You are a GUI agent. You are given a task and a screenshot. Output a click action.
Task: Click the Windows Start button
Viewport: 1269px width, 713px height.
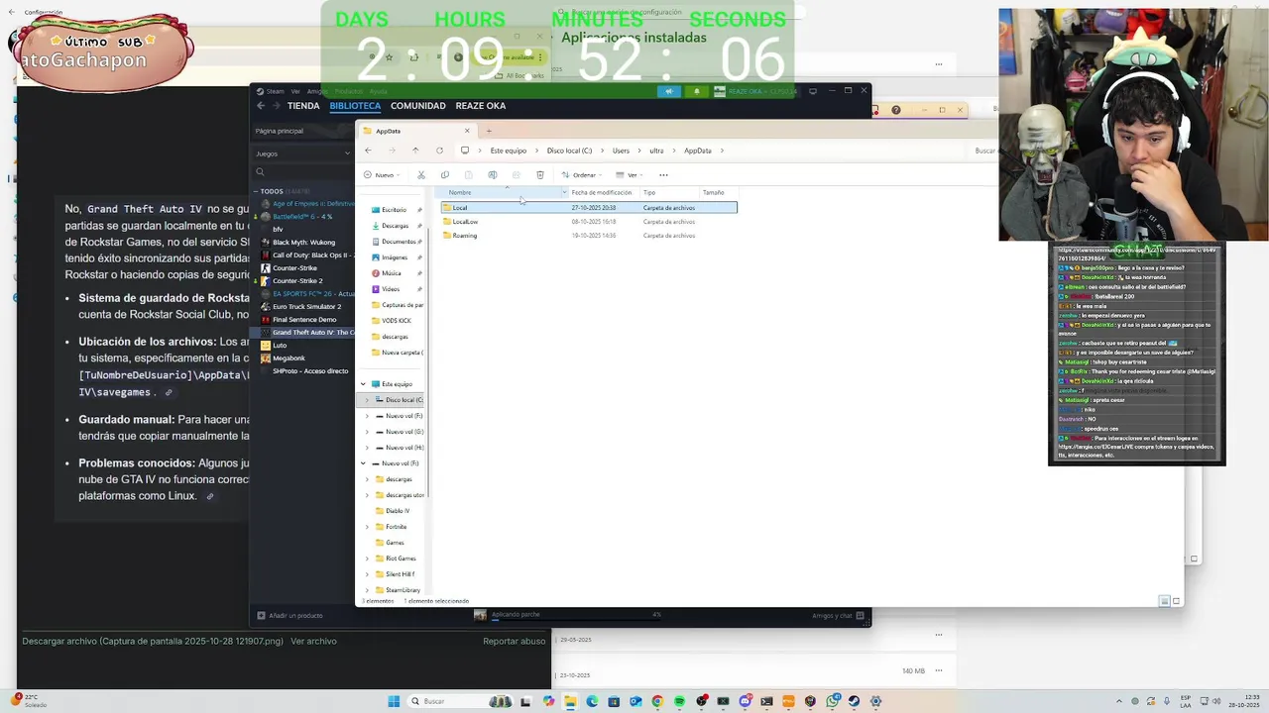394,701
